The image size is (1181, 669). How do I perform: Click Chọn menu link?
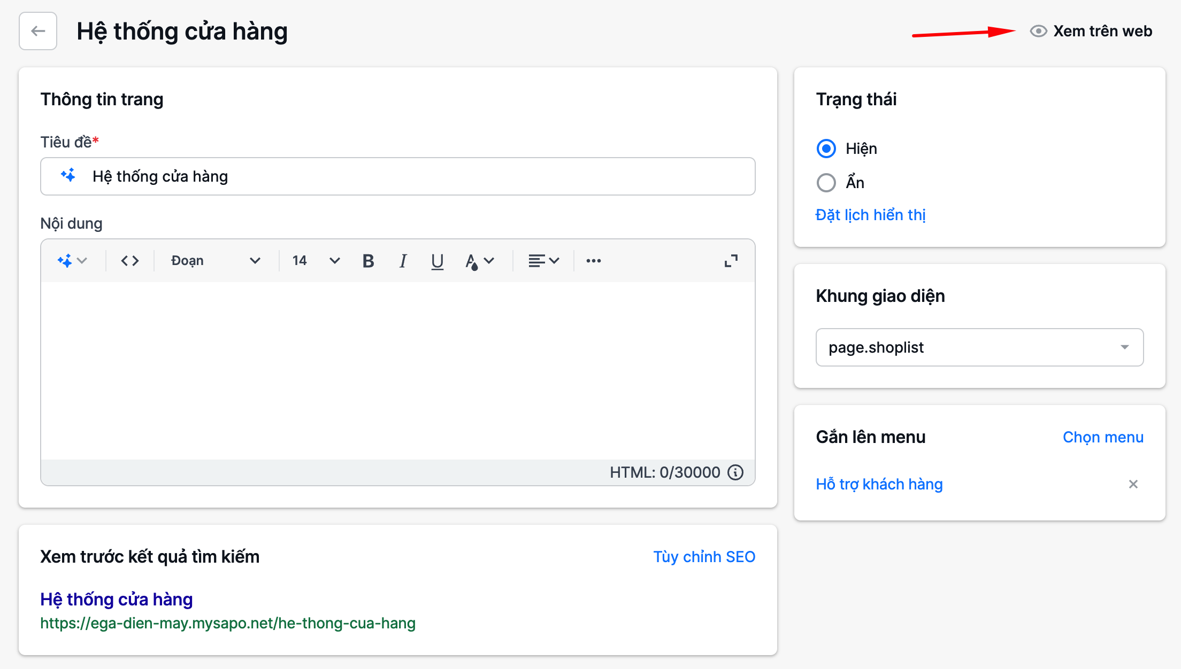[x=1103, y=437]
